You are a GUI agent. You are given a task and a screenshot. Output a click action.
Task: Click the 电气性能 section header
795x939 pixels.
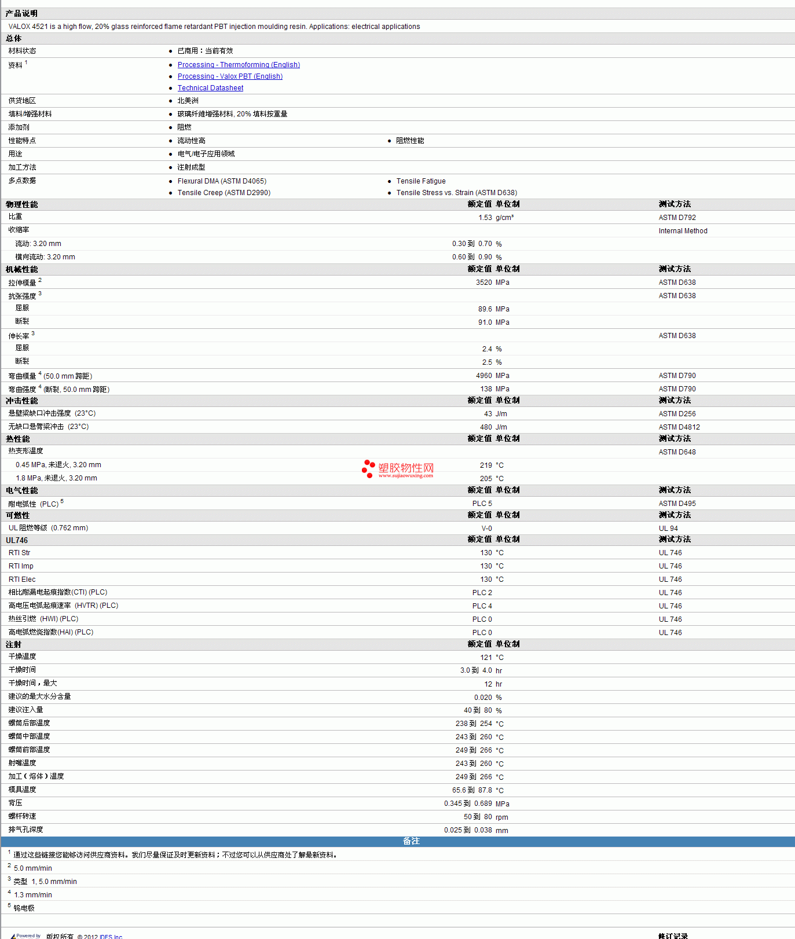tap(21, 490)
